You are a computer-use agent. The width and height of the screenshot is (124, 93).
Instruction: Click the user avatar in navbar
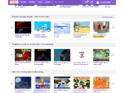(98, 2)
